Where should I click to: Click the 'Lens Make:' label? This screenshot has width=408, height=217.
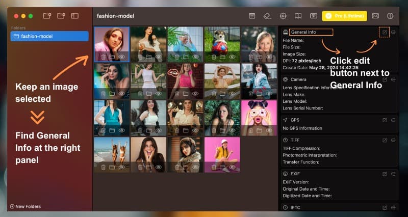(294, 95)
